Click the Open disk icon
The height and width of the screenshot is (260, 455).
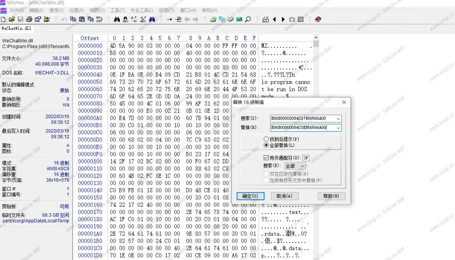(213, 19)
